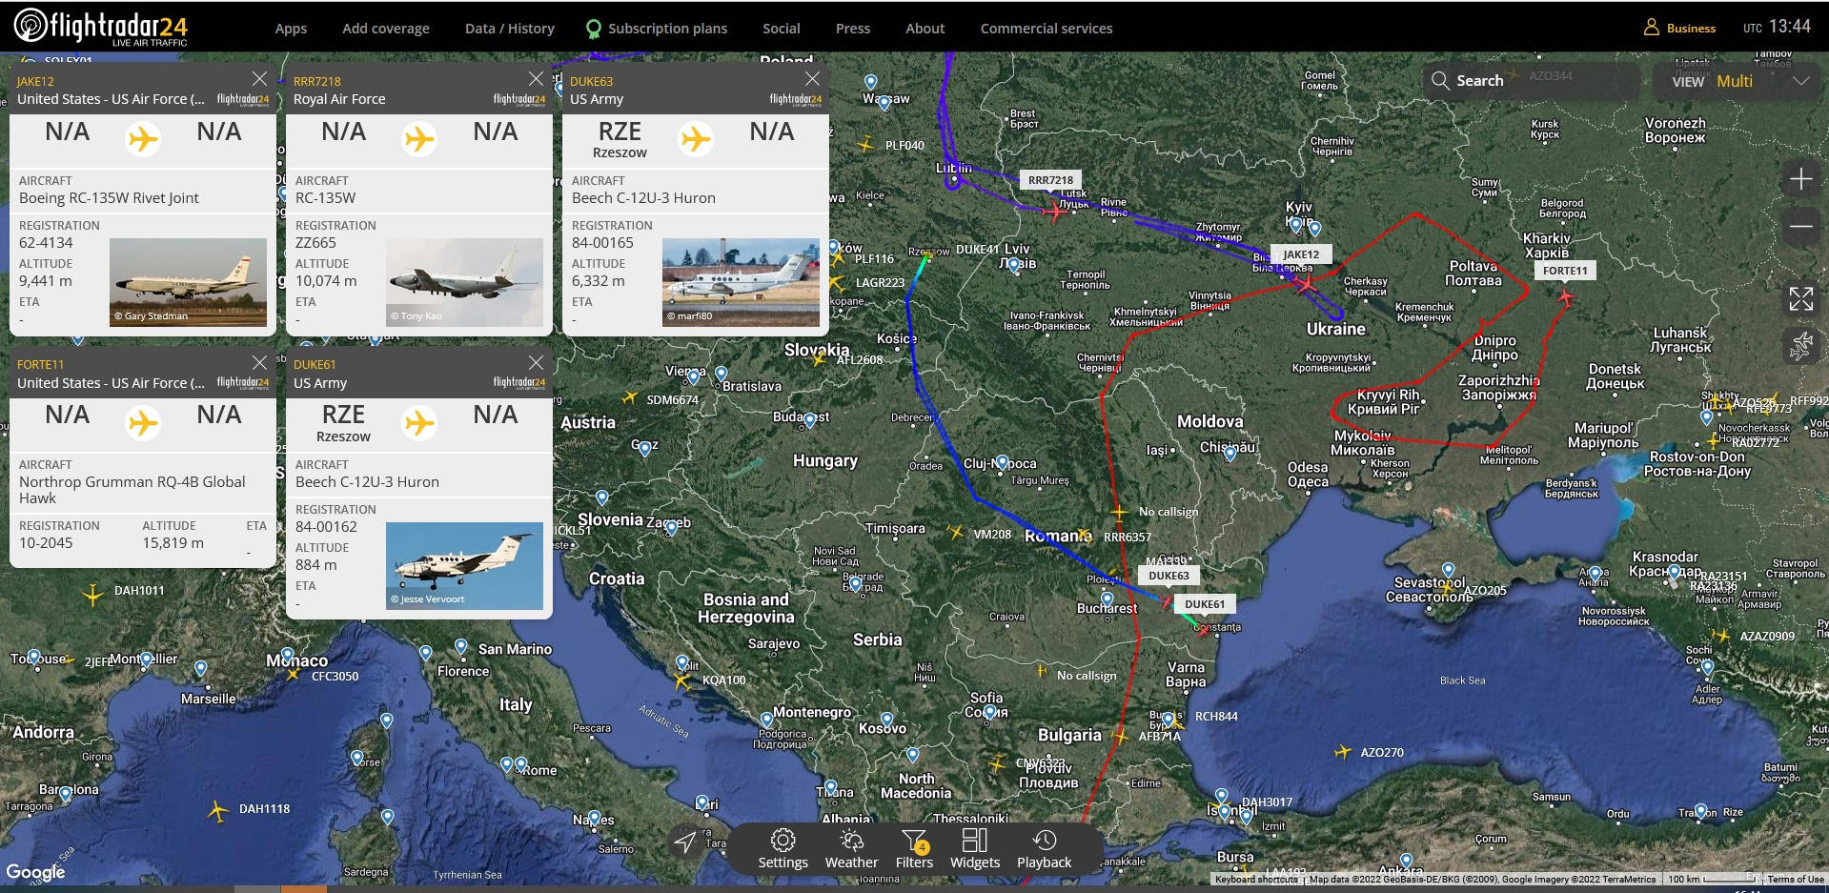The image size is (1829, 893).
Task: Open the About menu
Action: tap(925, 29)
